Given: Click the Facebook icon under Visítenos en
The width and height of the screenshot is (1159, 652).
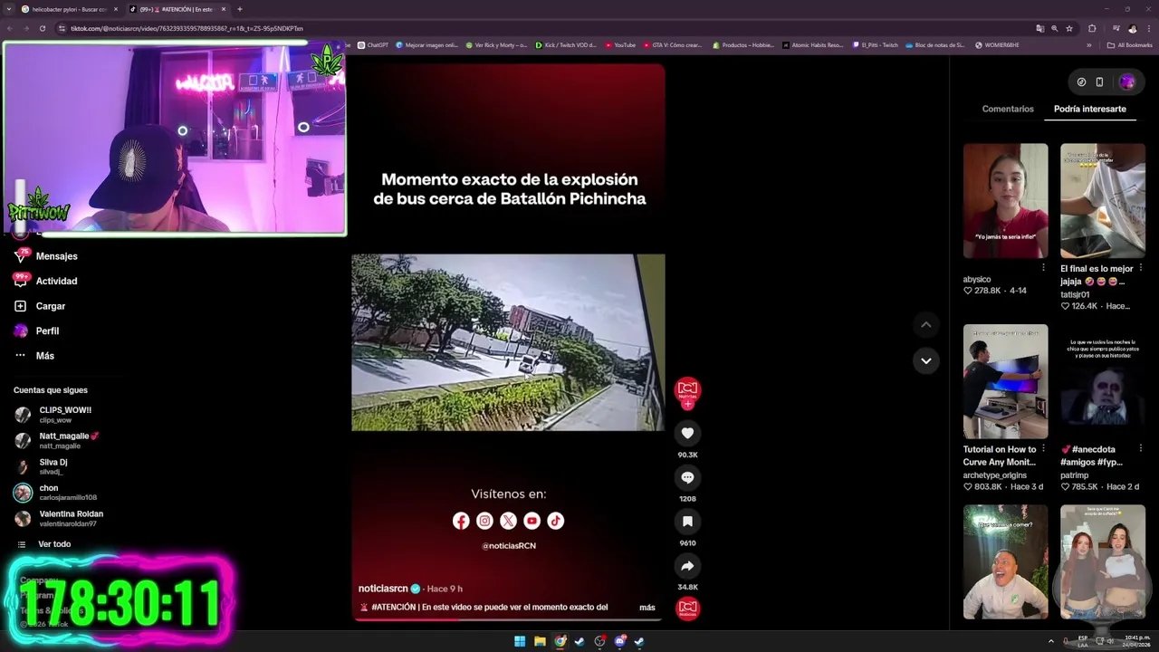Looking at the screenshot, I should [x=461, y=521].
